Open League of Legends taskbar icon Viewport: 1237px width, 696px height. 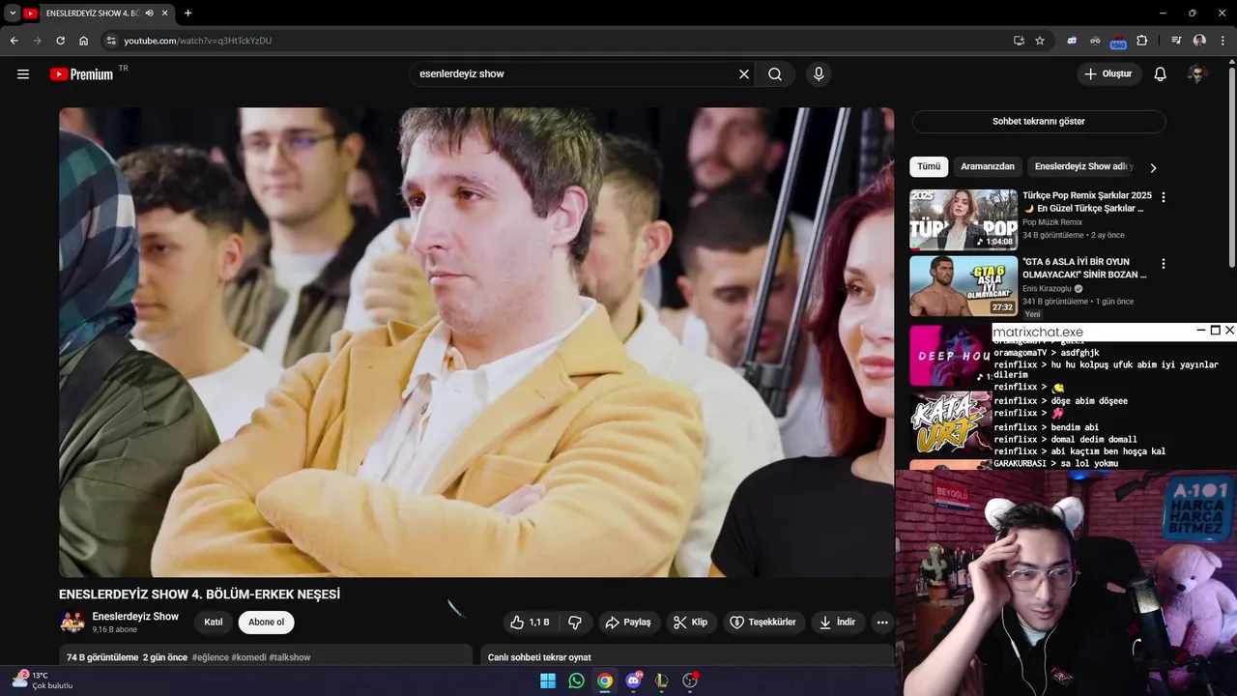tap(662, 681)
